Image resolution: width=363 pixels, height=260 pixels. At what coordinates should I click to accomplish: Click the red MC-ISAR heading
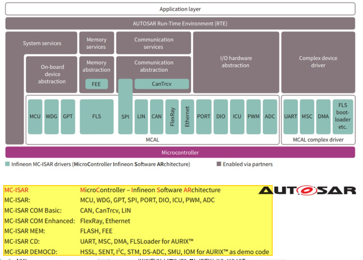[16, 190]
